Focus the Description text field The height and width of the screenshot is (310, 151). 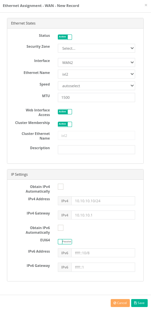click(96, 150)
